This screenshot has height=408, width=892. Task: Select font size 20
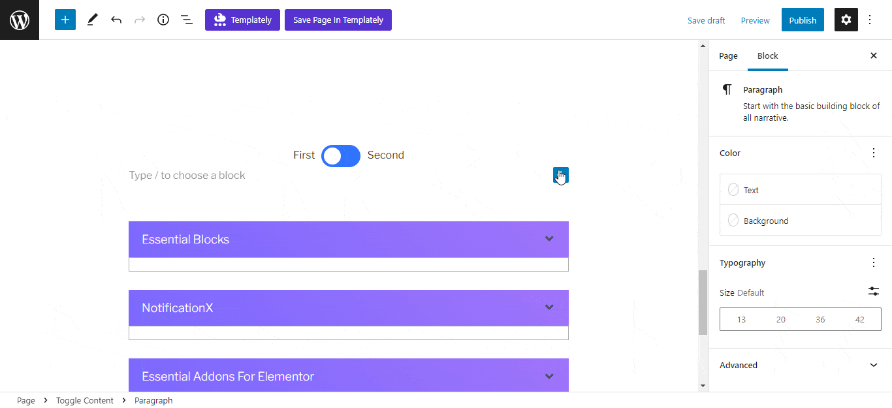click(781, 319)
